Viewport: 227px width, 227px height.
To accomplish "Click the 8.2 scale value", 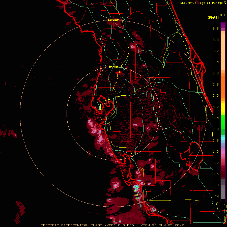I will [x=216, y=51].
